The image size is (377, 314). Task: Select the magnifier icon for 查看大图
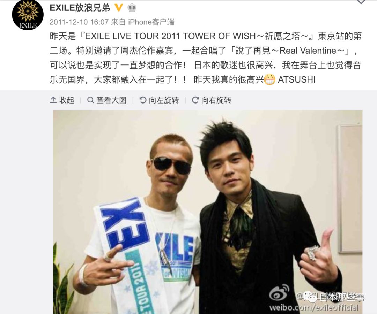pos(90,100)
